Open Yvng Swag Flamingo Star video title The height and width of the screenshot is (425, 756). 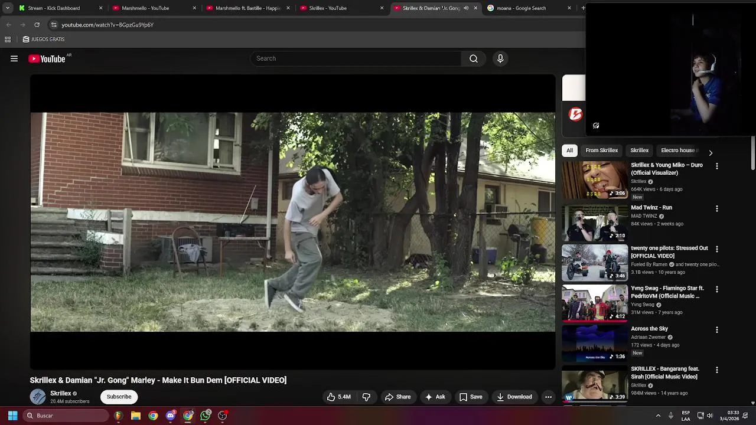(x=667, y=292)
